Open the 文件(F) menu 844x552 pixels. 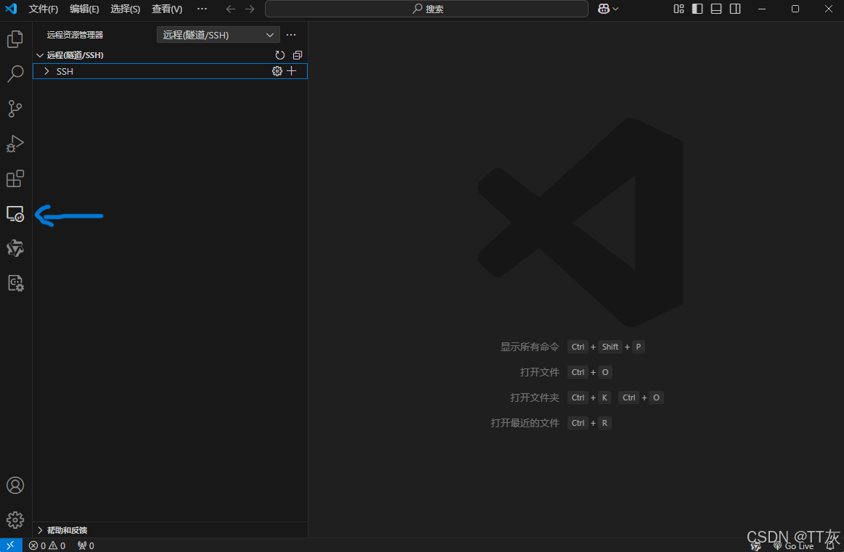tap(43, 9)
